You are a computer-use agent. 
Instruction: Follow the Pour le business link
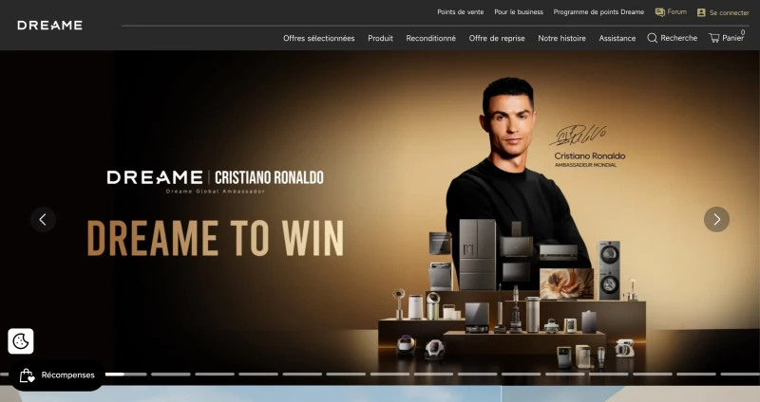519,12
